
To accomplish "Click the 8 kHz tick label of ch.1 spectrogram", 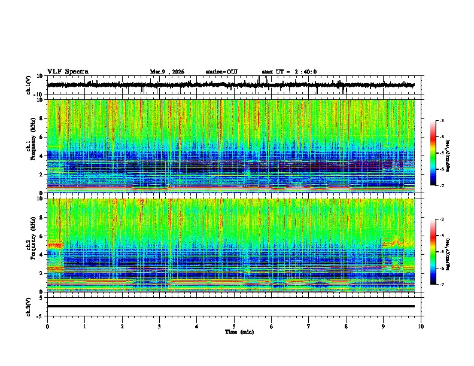I will (x=41, y=118).
